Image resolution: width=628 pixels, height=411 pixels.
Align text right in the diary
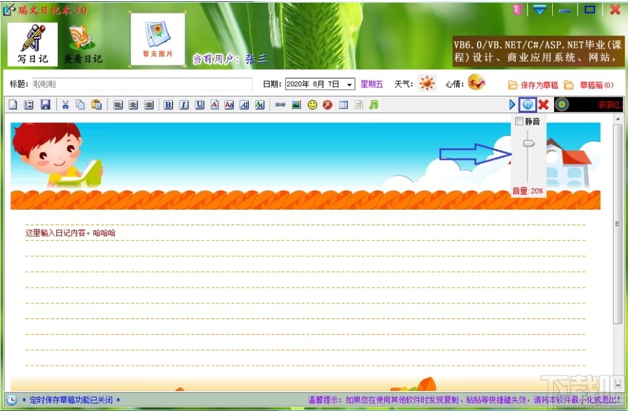point(148,105)
